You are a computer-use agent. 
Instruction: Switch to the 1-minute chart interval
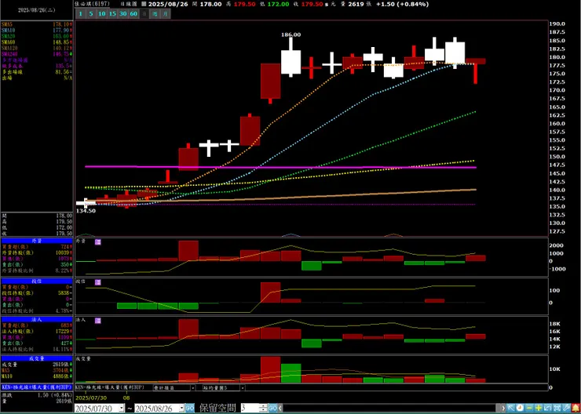tap(80, 14)
